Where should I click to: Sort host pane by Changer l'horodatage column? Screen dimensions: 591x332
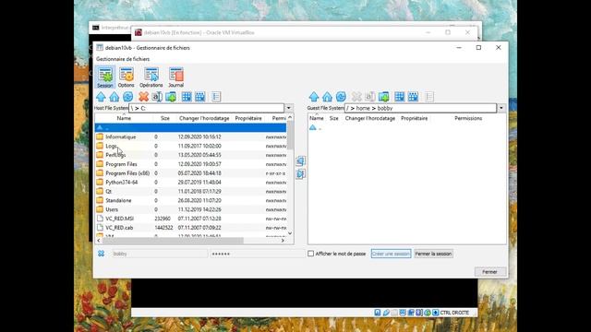(204, 118)
